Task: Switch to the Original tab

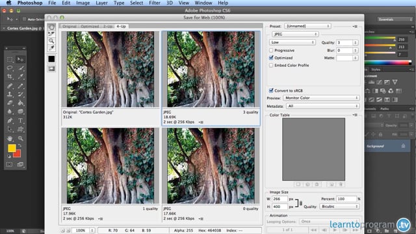Action: 70,26
